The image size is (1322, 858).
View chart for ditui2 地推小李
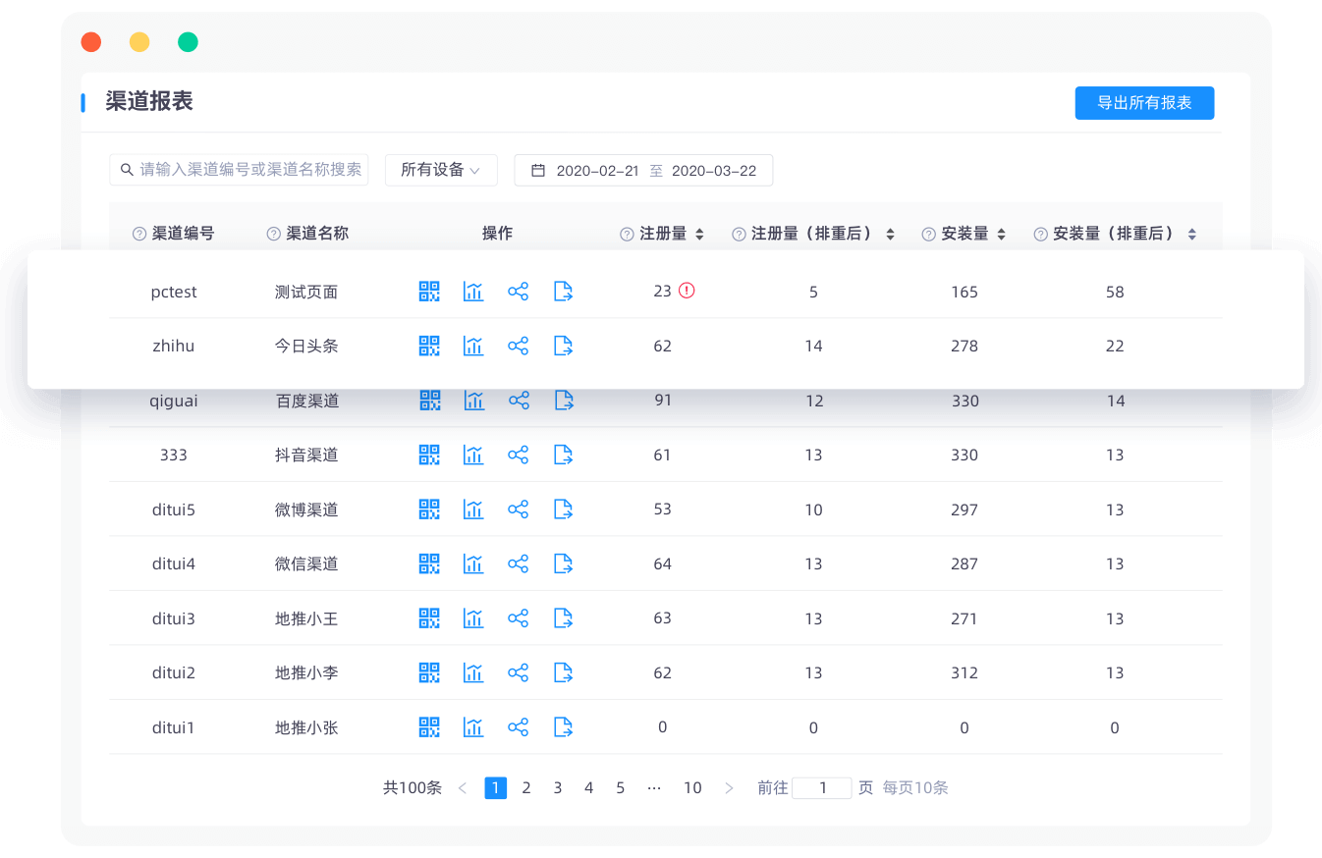(473, 672)
